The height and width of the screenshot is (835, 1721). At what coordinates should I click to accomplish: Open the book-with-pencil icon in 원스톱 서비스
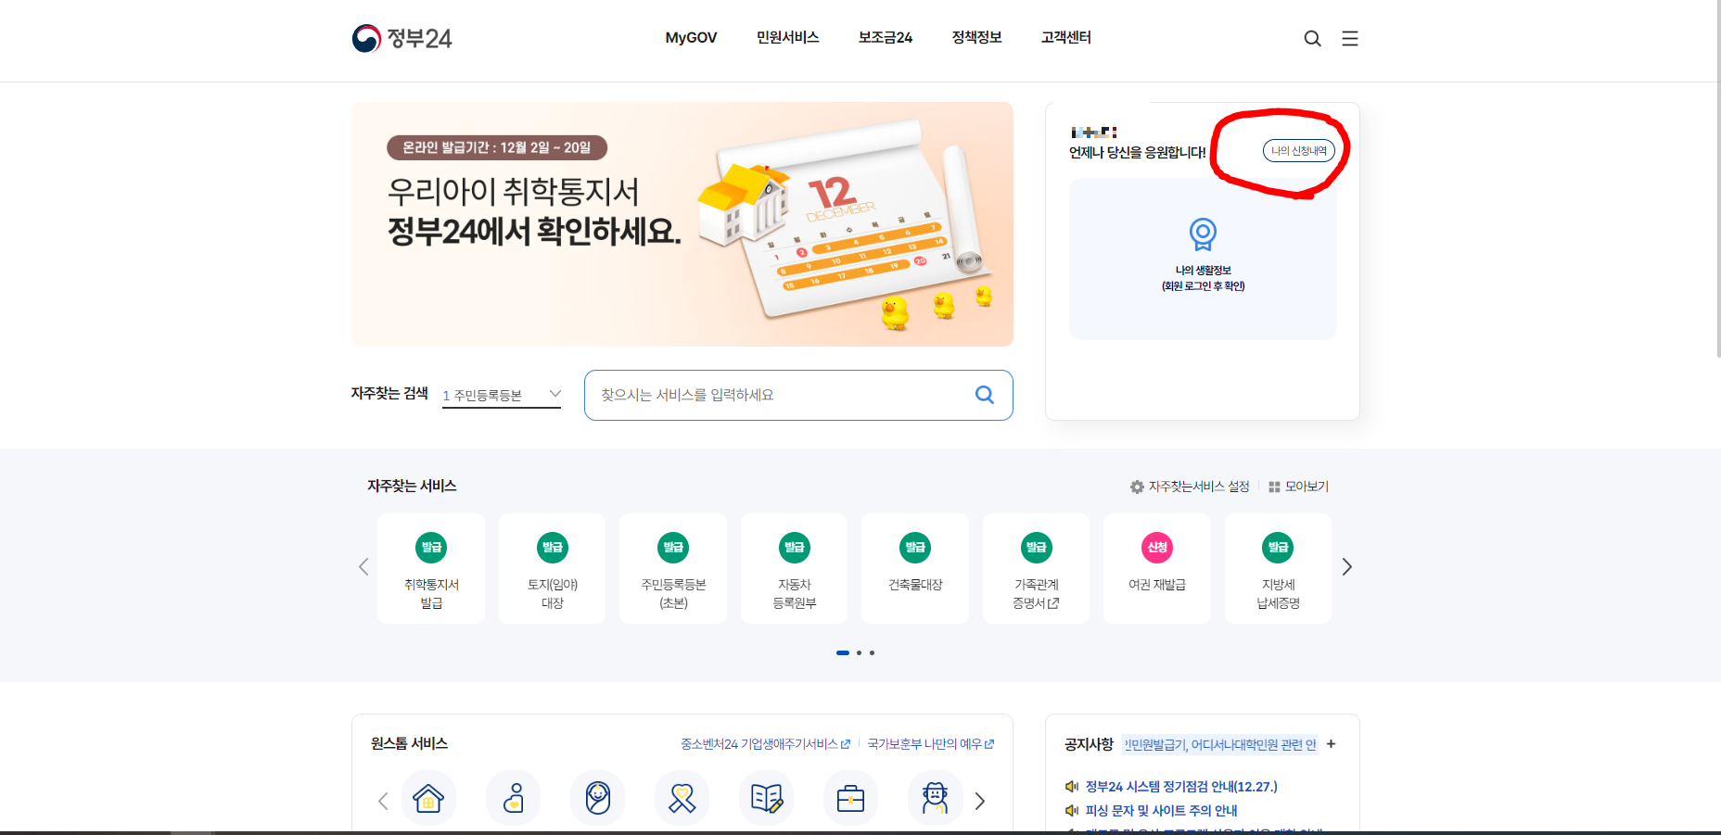(767, 798)
